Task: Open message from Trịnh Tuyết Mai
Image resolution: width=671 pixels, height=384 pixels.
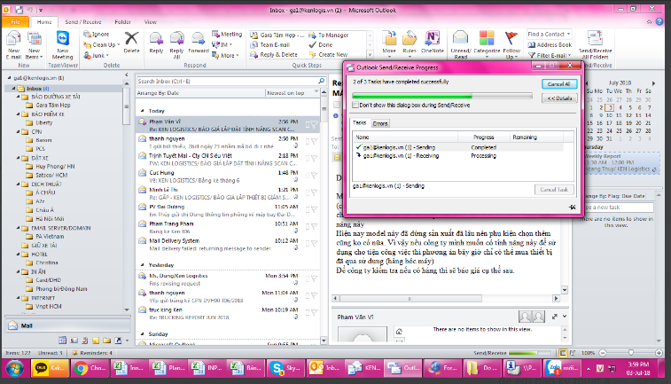Action: click(228, 160)
